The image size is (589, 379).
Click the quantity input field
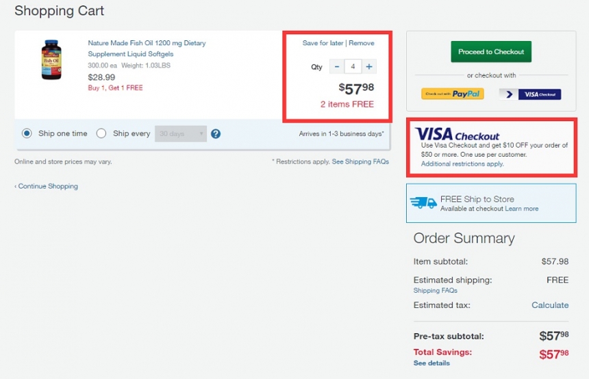pyautogui.click(x=353, y=67)
